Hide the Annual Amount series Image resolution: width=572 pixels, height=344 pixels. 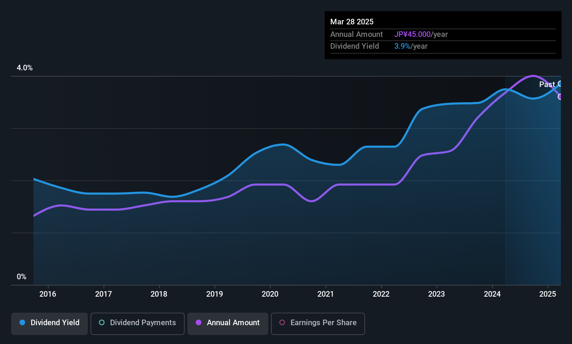click(x=227, y=323)
